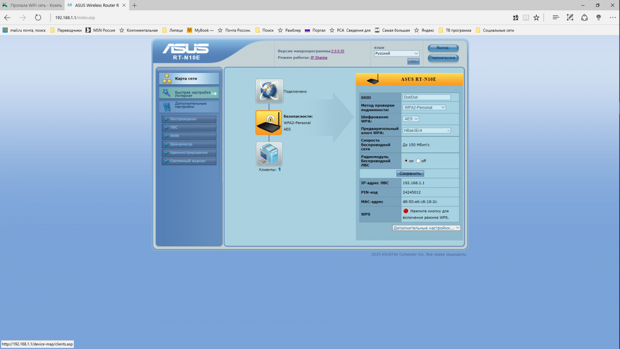Click the browser Refresh icon
620x349 pixels.
coord(38,18)
